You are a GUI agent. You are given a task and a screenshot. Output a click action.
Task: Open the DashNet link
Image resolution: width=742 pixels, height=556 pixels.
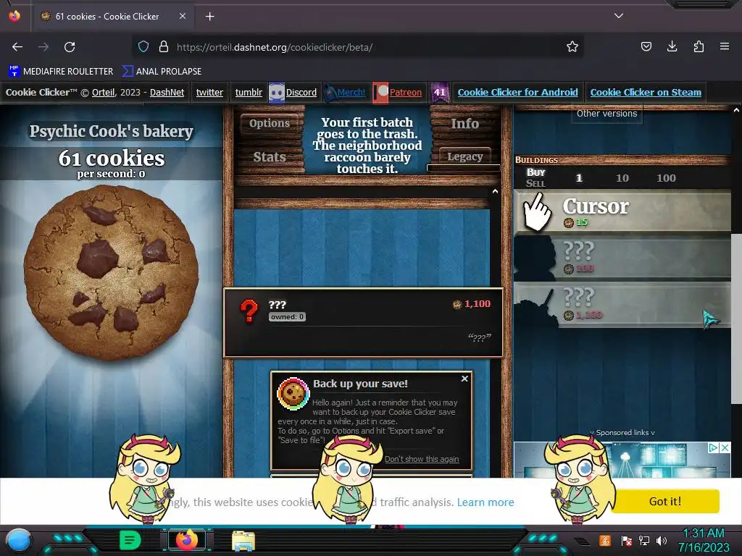pyautogui.click(x=167, y=92)
